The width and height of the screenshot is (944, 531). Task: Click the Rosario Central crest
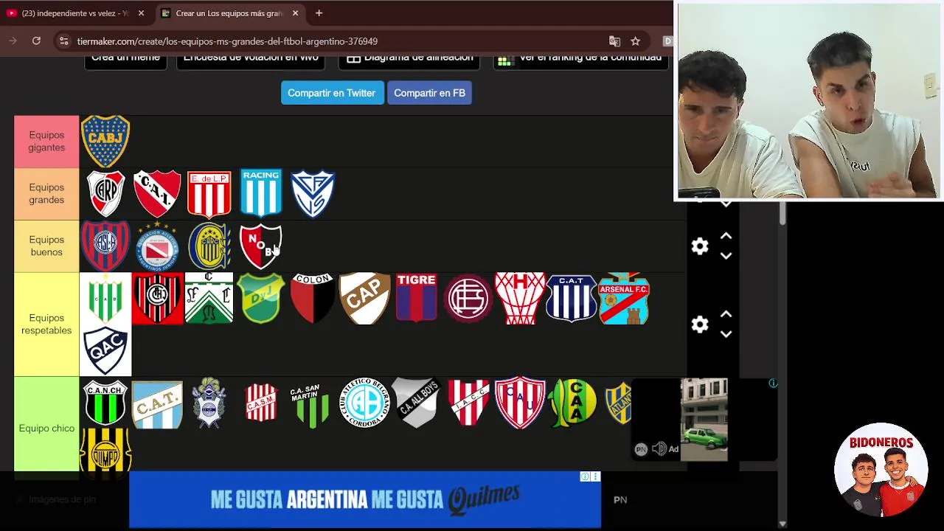209,246
